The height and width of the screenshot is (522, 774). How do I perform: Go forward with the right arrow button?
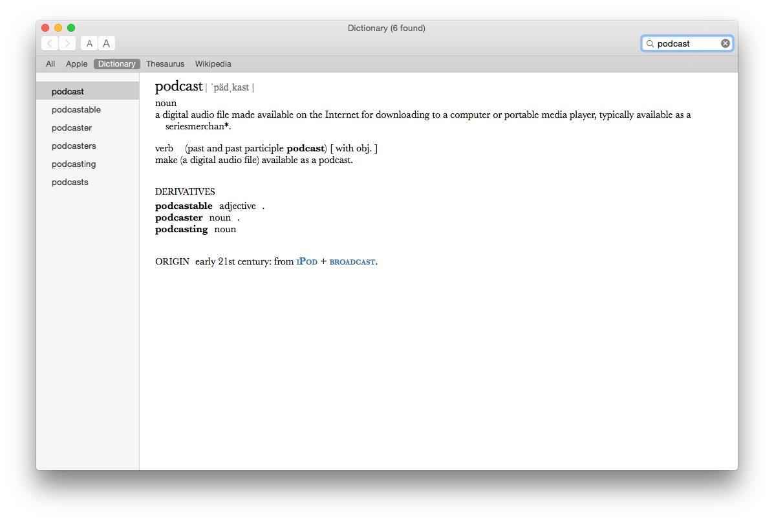pyautogui.click(x=68, y=43)
